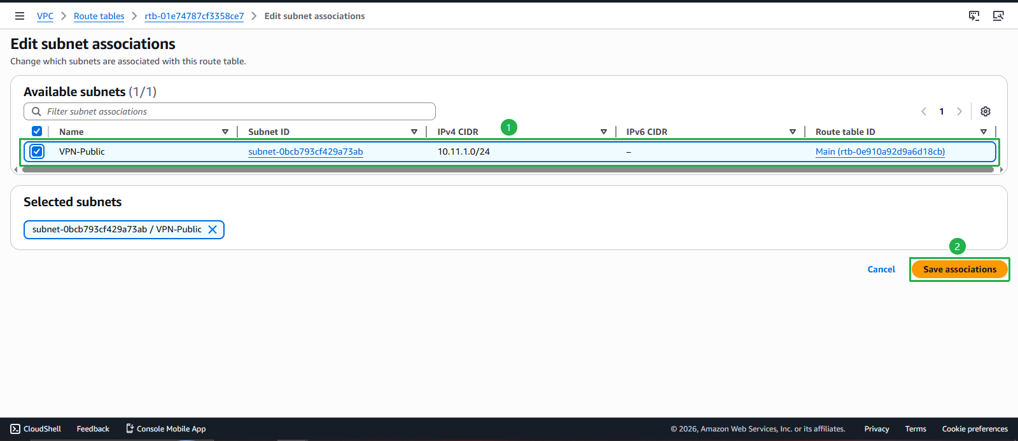Open table preferences gear icon
1018x441 pixels.
pos(986,111)
